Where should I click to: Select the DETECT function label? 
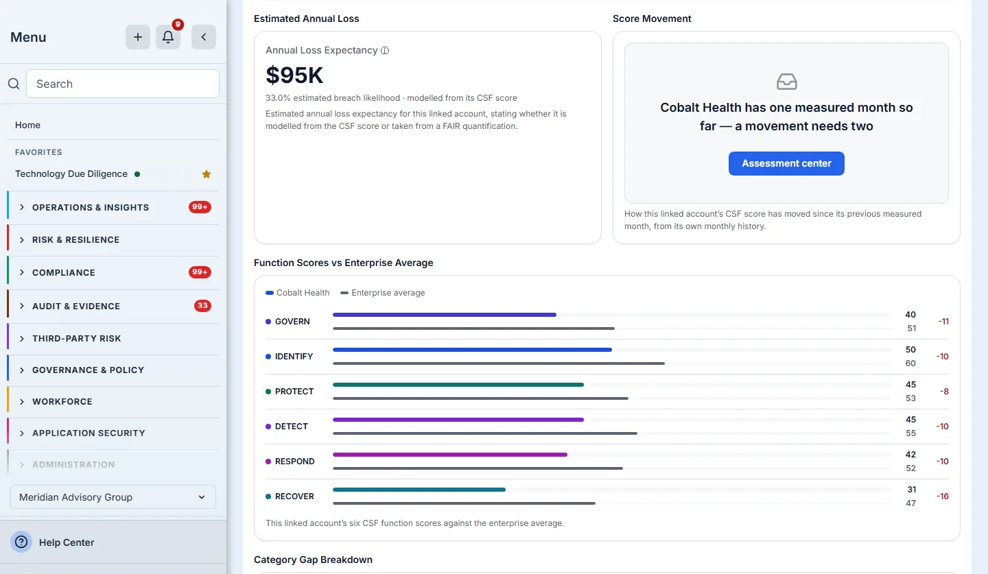coord(292,427)
